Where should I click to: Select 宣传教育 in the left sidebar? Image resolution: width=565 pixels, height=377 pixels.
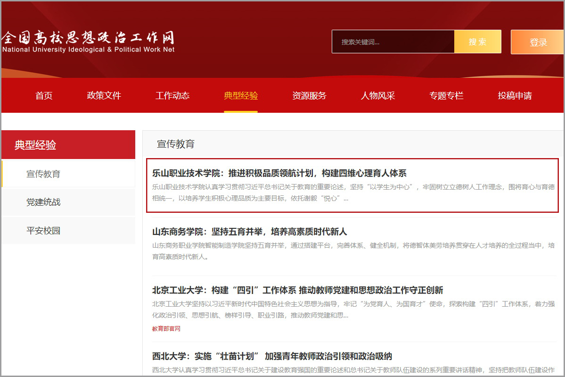pyautogui.click(x=43, y=174)
